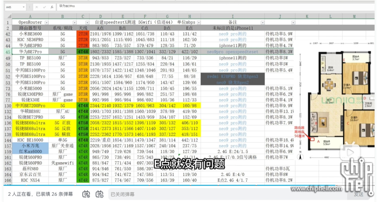
Task: Click cell 待机功率18.4W
Action: click(x=280, y=140)
